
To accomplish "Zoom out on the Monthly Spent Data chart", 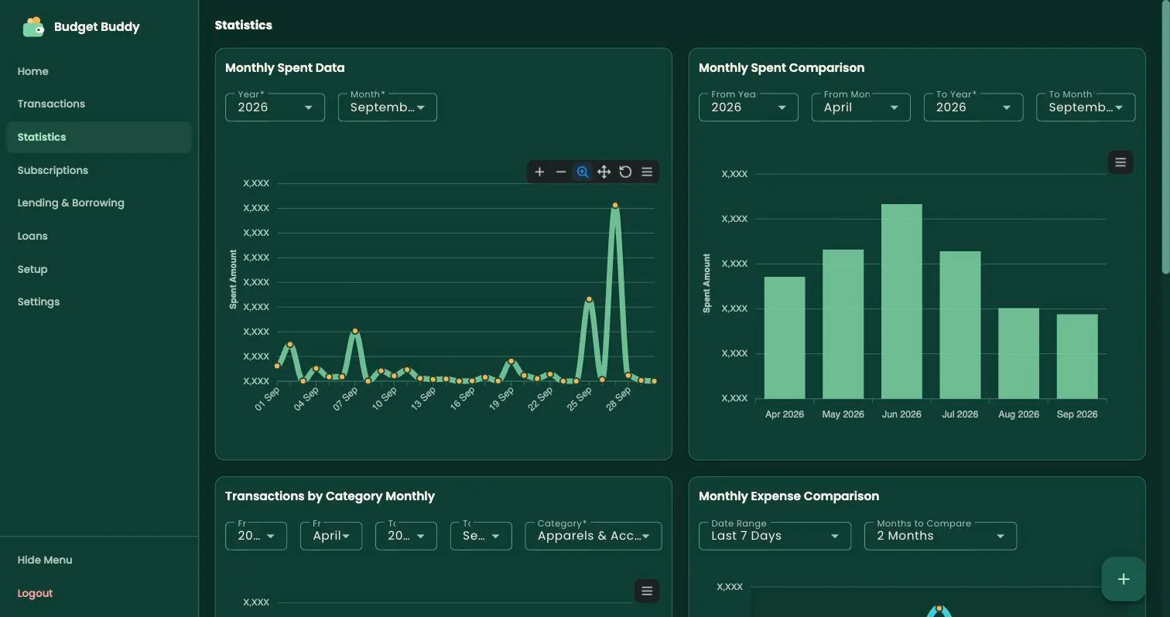I will pos(561,172).
